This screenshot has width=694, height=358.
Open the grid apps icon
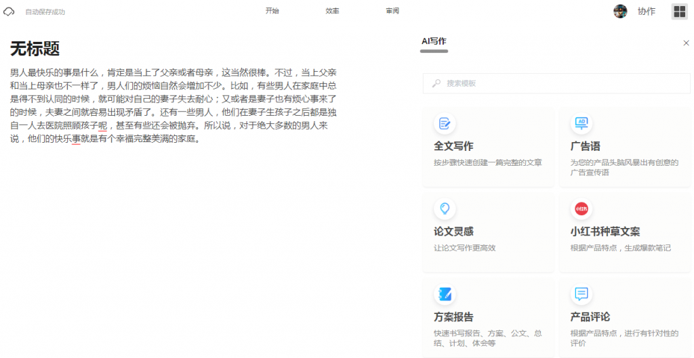pos(679,12)
